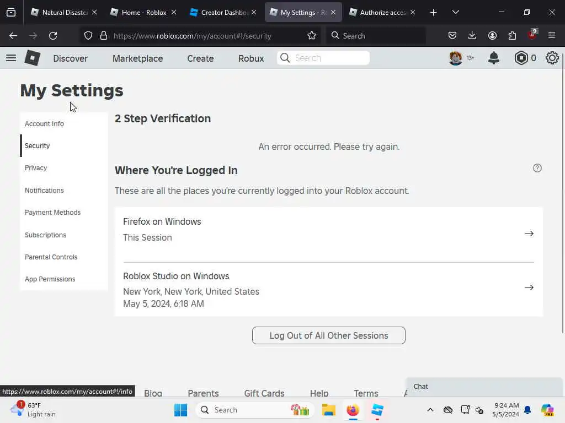This screenshot has width=565, height=423.
Task: Close the My Settings tab
Action: point(333,13)
